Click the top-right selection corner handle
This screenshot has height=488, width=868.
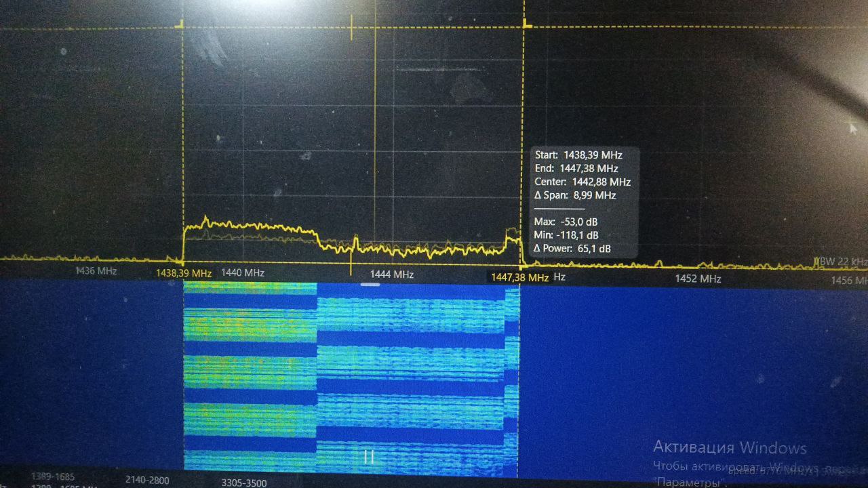tap(526, 25)
